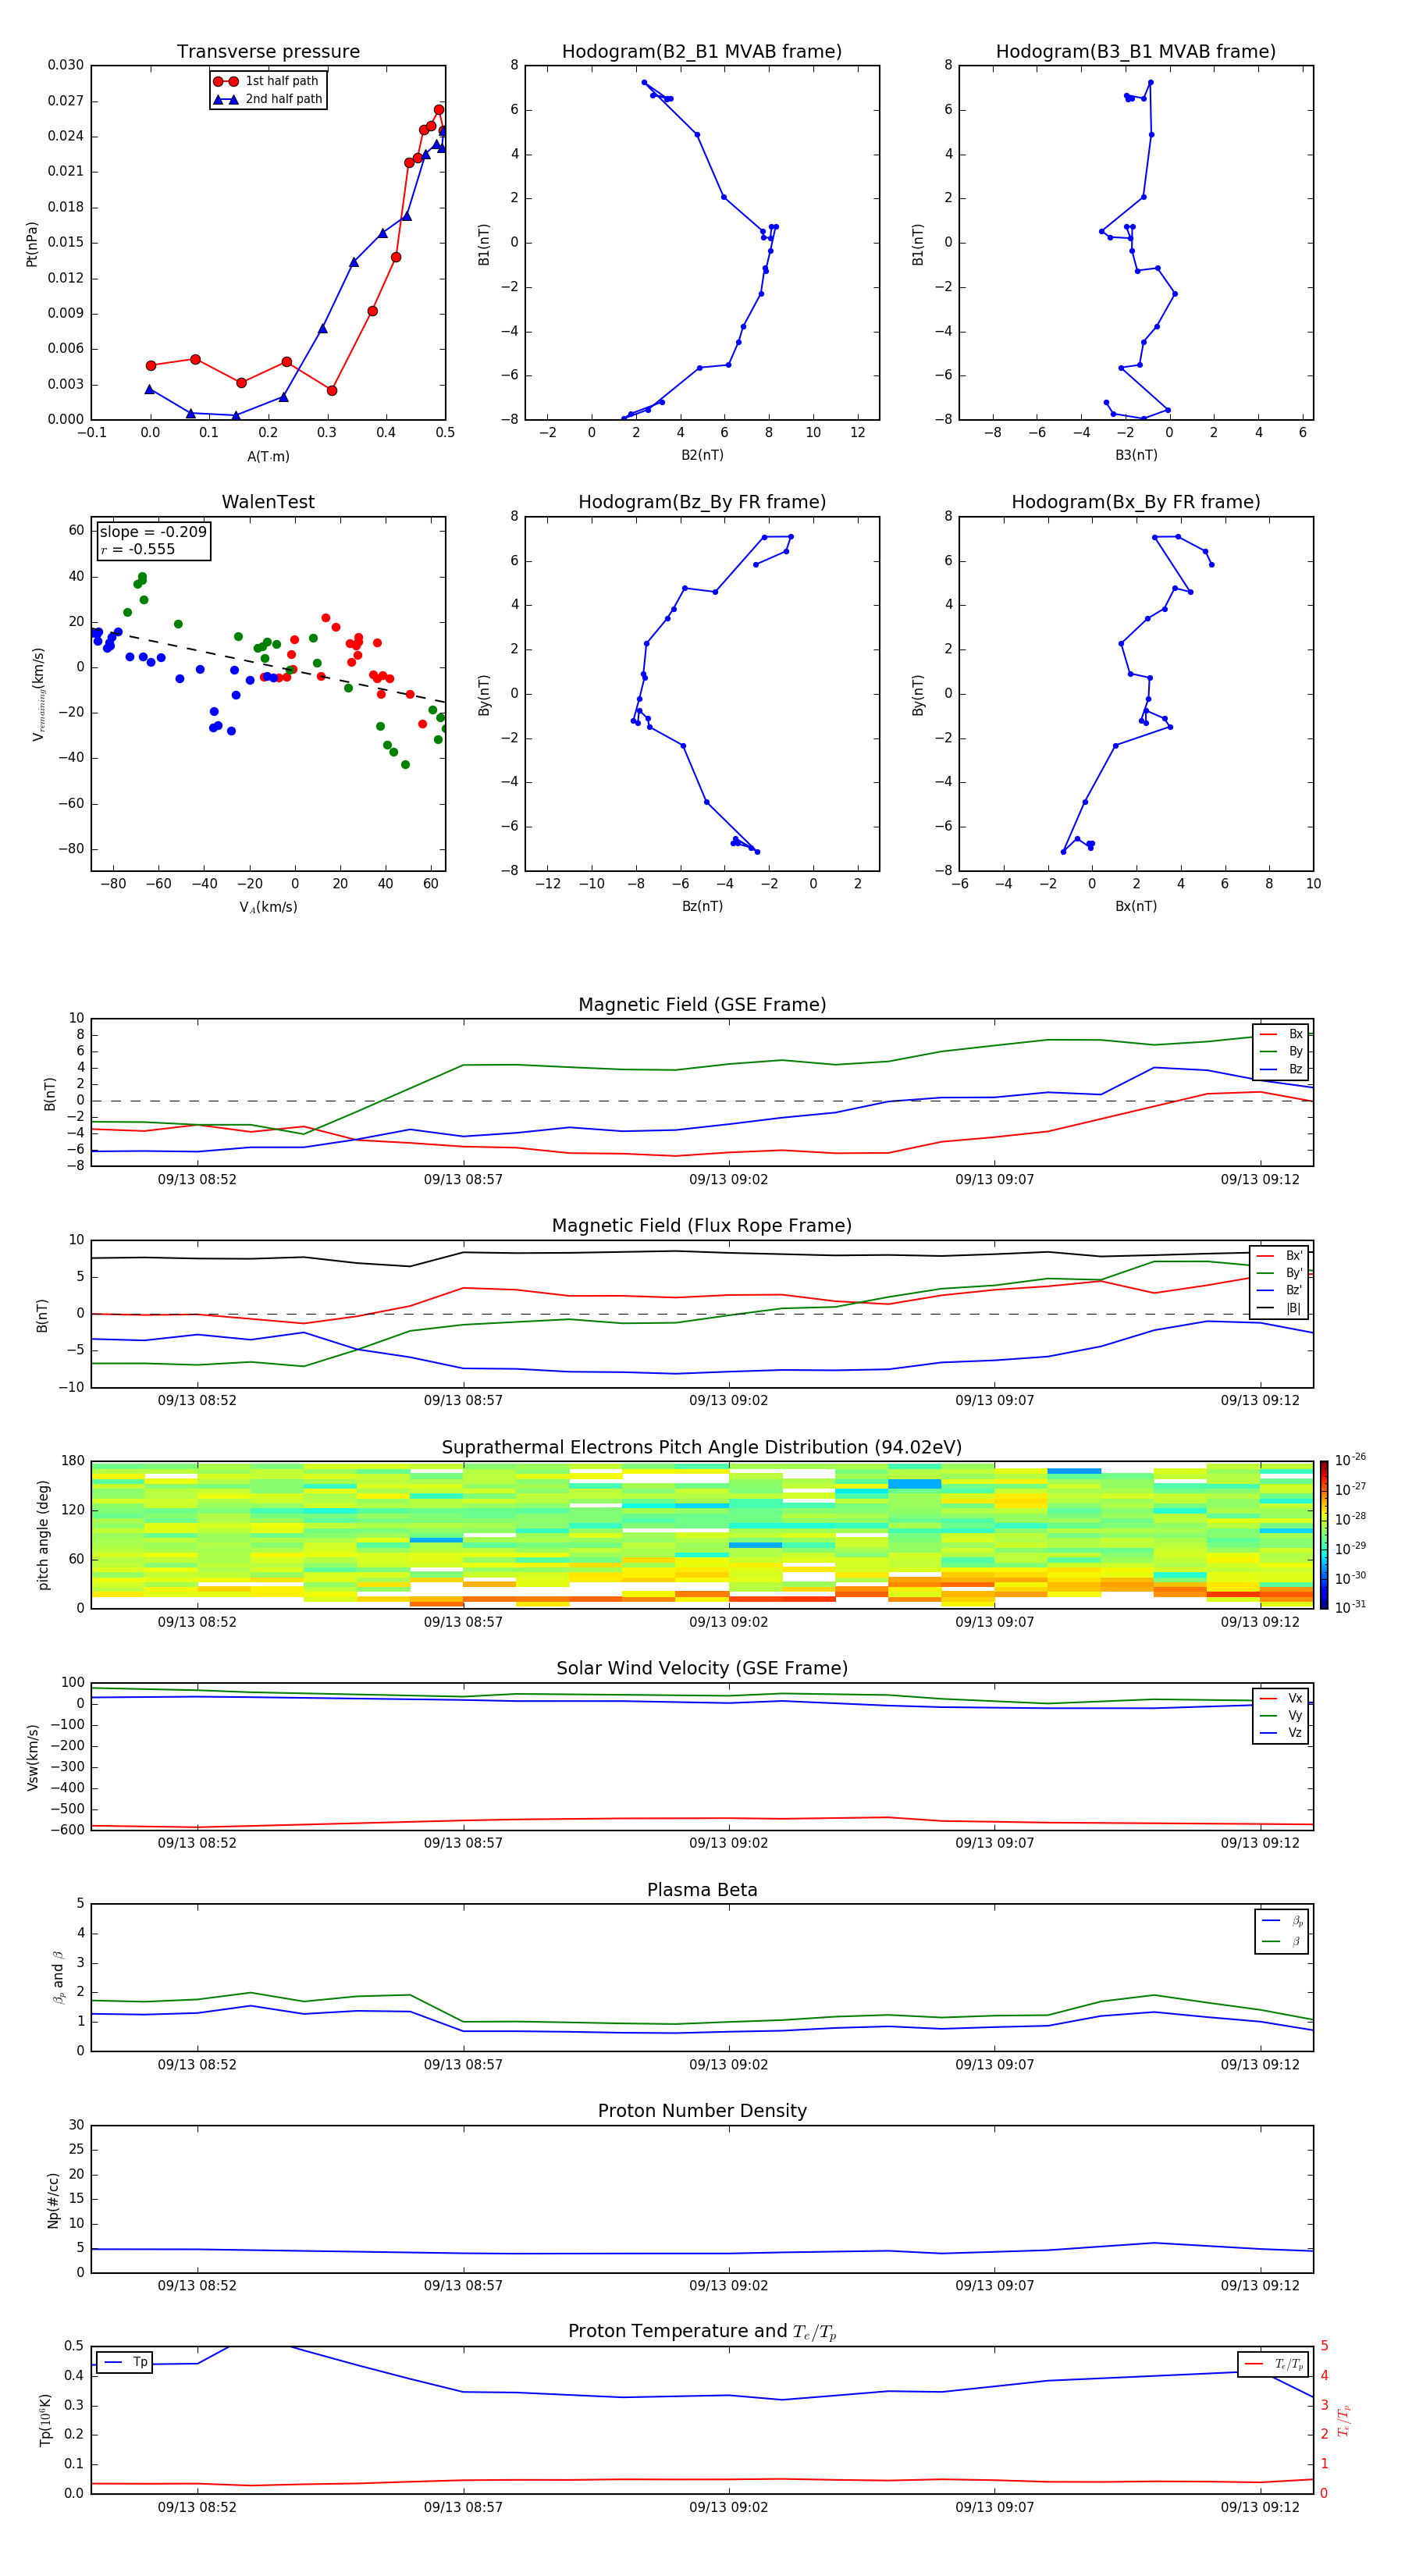Click the 'Plasma Beta' plot title
The height and width of the screenshot is (2576, 1405).
pyautogui.click(x=702, y=1890)
